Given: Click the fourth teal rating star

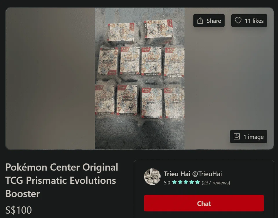Looking at the screenshot, I should click(x=192, y=182).
